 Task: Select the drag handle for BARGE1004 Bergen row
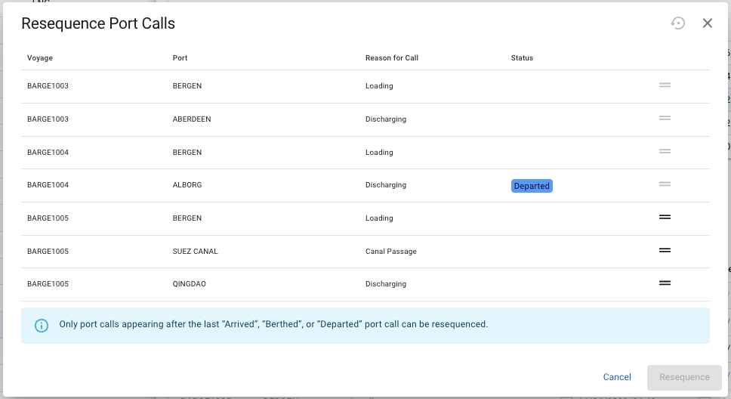pos(665,152)
